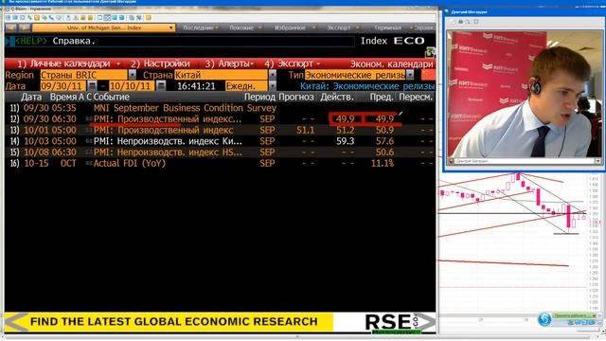606x341 pixels.
Task: Open dropdown arrow at video frame bottom right
Action: coord(598,161)
